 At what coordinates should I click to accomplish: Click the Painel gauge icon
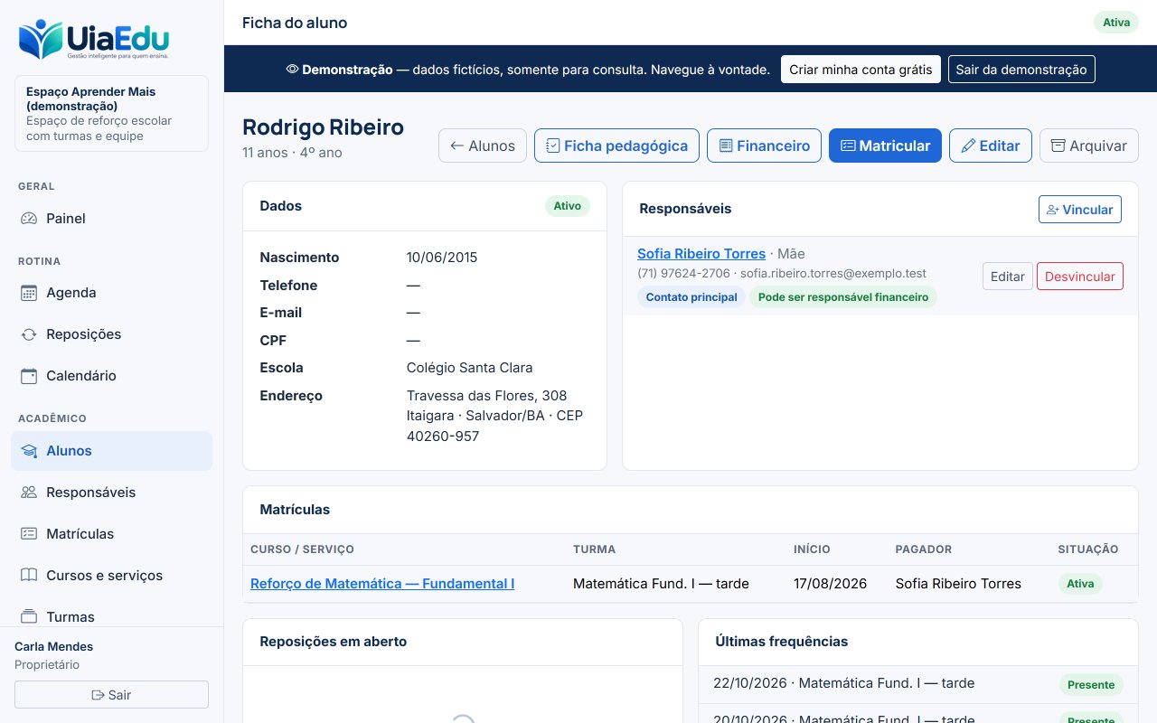(29, 218)
